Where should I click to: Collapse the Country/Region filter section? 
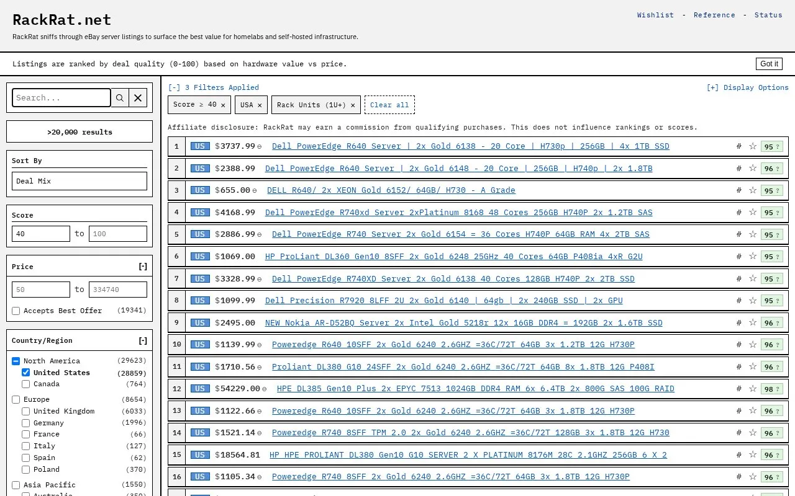coord(143,340)
